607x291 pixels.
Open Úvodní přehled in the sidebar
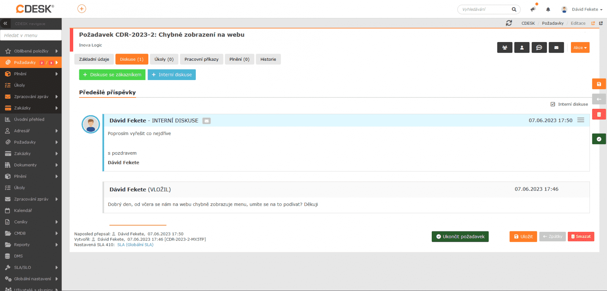[31, 120]
